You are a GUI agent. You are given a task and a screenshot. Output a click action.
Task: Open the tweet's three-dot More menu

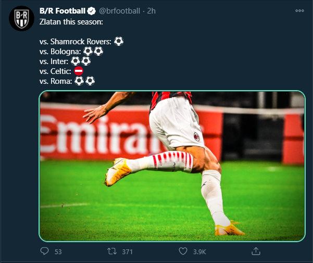tap(299, 10)
